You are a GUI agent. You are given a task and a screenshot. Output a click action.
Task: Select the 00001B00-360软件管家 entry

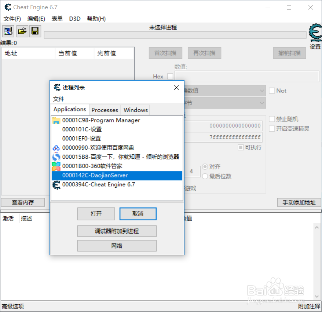[117, 166]
